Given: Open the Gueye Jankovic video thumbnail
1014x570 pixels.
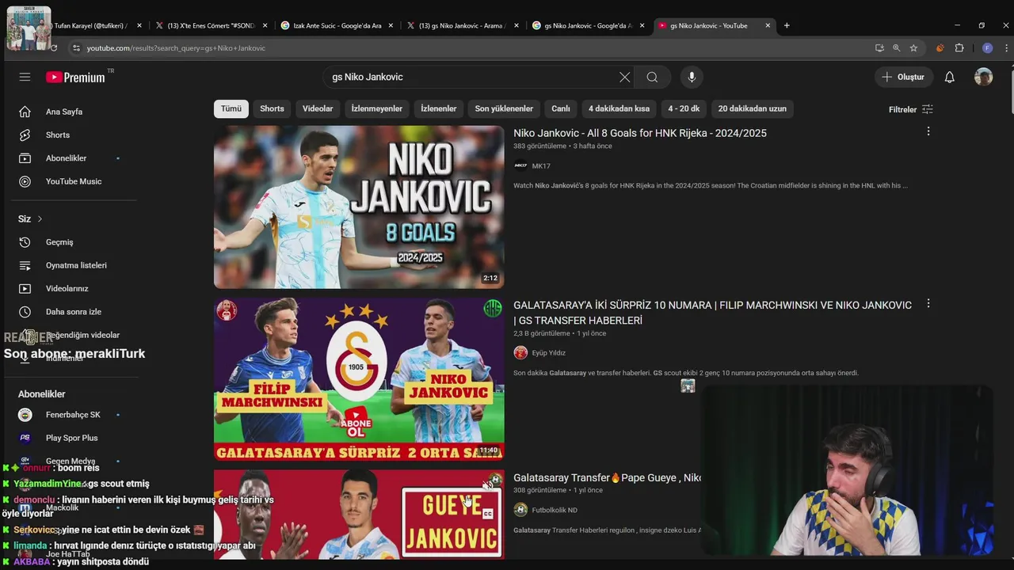Looking at the screenshot, I should pos(359,515).
